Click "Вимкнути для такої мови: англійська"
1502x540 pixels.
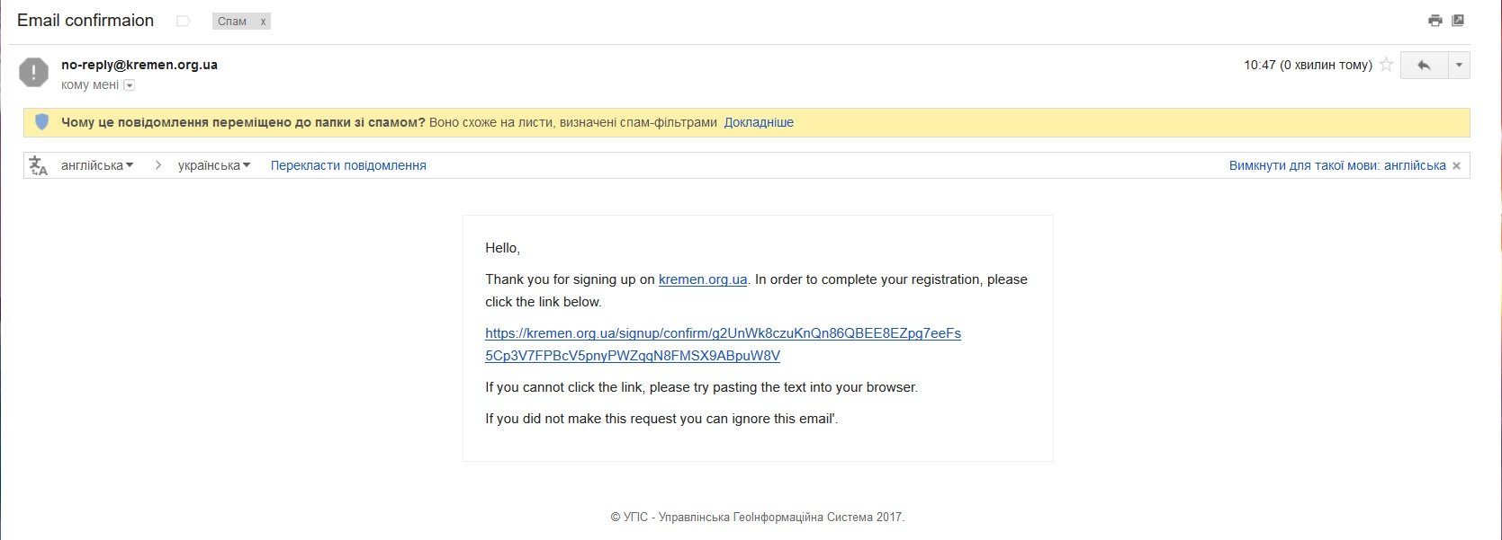coord(1337,165)
